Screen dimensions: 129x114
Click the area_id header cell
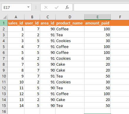(x=48, y=23)
